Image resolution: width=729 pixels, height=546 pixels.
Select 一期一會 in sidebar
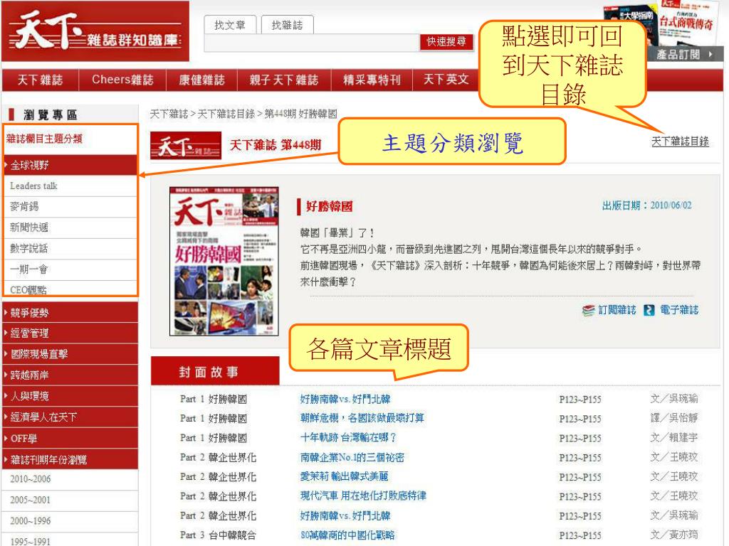[x=70, y=269]
